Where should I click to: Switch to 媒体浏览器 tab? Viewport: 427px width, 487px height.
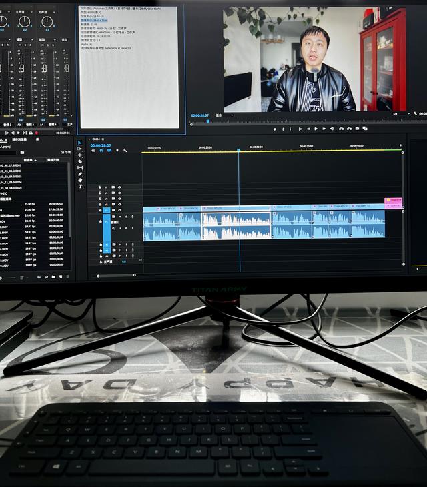(19, 139)
